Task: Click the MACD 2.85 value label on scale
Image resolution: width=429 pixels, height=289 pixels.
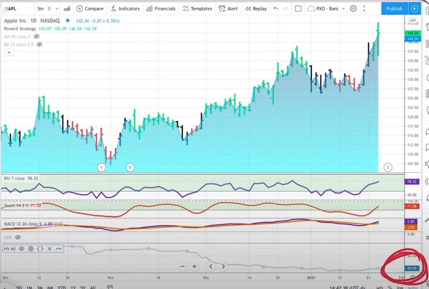Action: [x=411, y=221]
